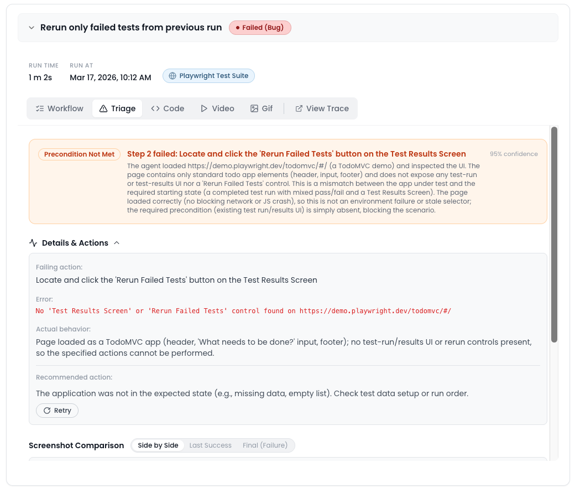The width and height of the screenshot is (575, 493).
Task: Collapse the Details & Actions section
Action: (117, 243)
